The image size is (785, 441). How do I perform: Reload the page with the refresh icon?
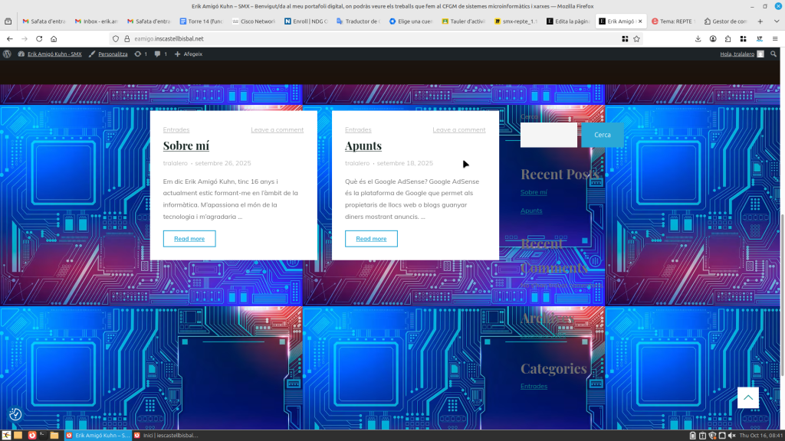coord(39,38)
